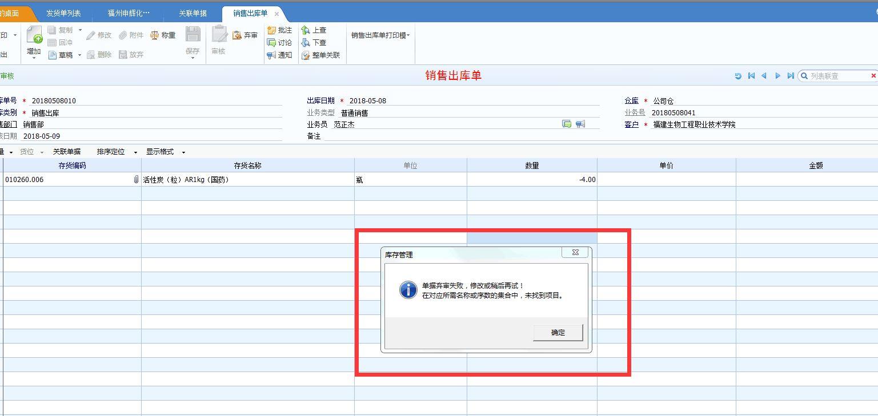Switch to the 福州申辉化… tab

(129, 13)
